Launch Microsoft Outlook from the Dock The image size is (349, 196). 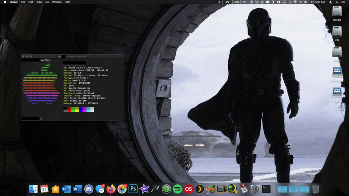[66, 189]
